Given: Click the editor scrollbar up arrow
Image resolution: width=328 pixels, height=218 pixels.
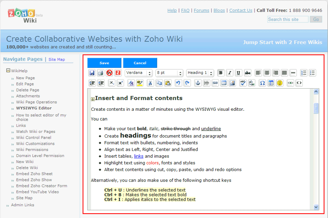Looking at the screenshot, I should pos(316,91).
